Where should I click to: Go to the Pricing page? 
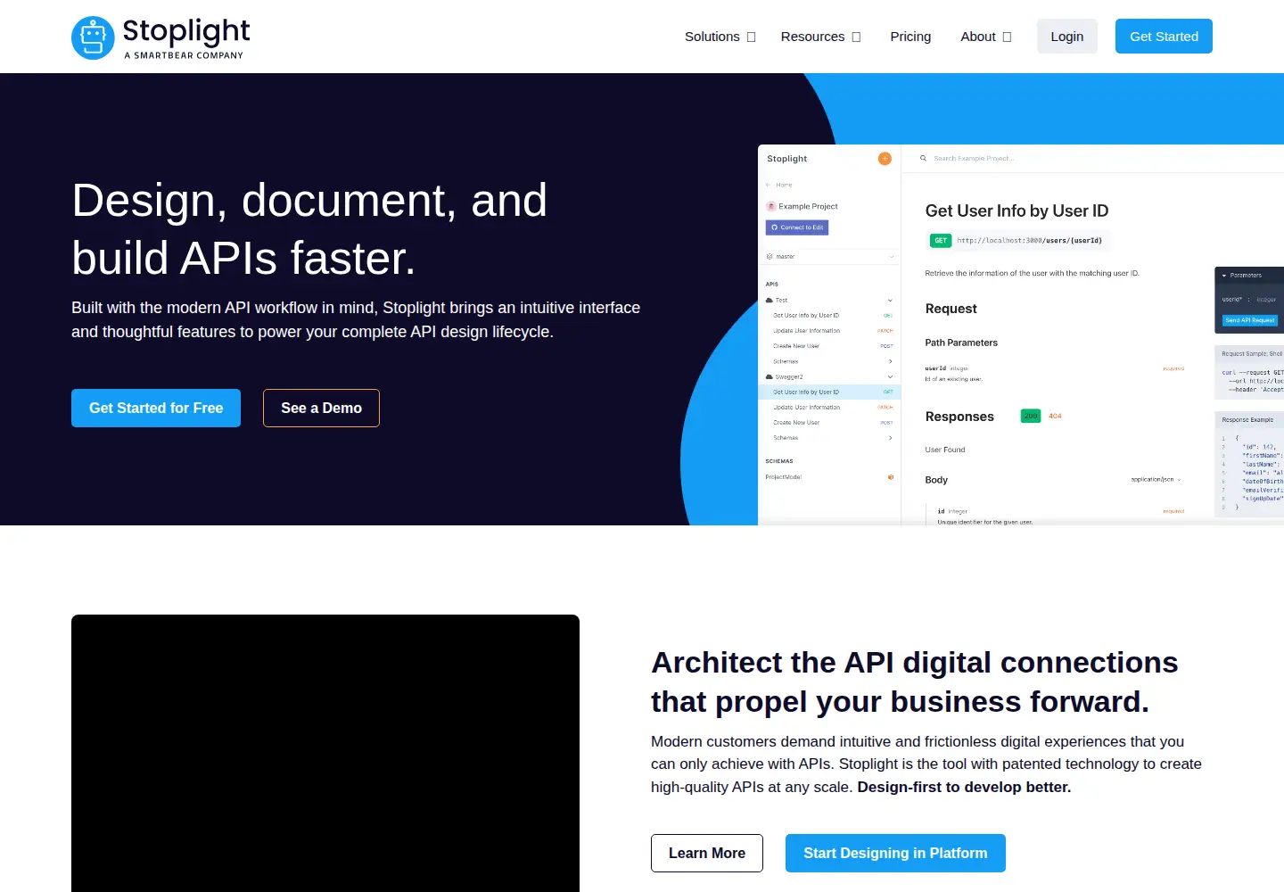910,37
